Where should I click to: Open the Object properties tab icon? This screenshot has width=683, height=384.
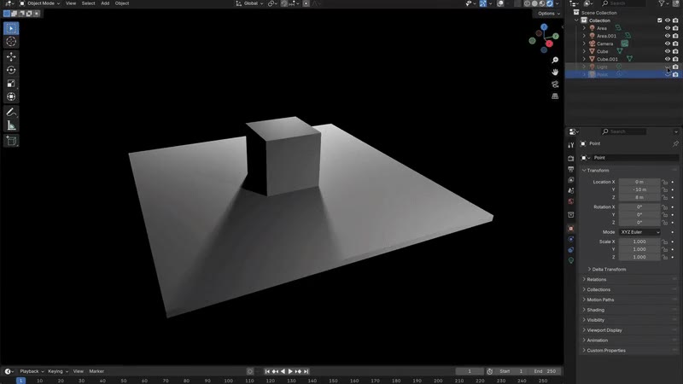[570, 228]
